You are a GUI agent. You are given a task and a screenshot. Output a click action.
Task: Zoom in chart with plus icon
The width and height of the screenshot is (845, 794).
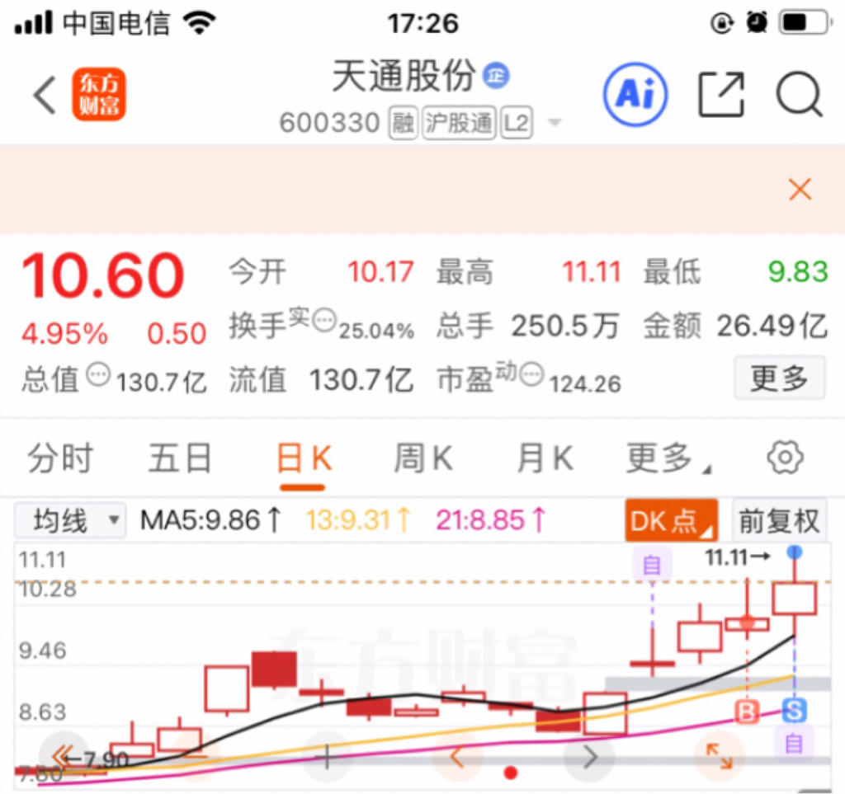pyautogui.click(x=327, y=758)
